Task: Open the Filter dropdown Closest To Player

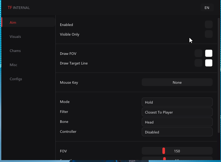Action: click(177, 112)
